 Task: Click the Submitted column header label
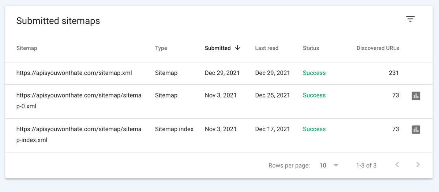[x=218, y=48]
